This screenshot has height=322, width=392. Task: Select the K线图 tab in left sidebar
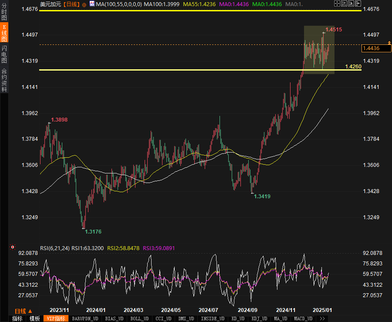click(x=4, y=33)
